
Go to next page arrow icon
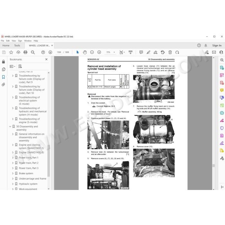point(50,52)
